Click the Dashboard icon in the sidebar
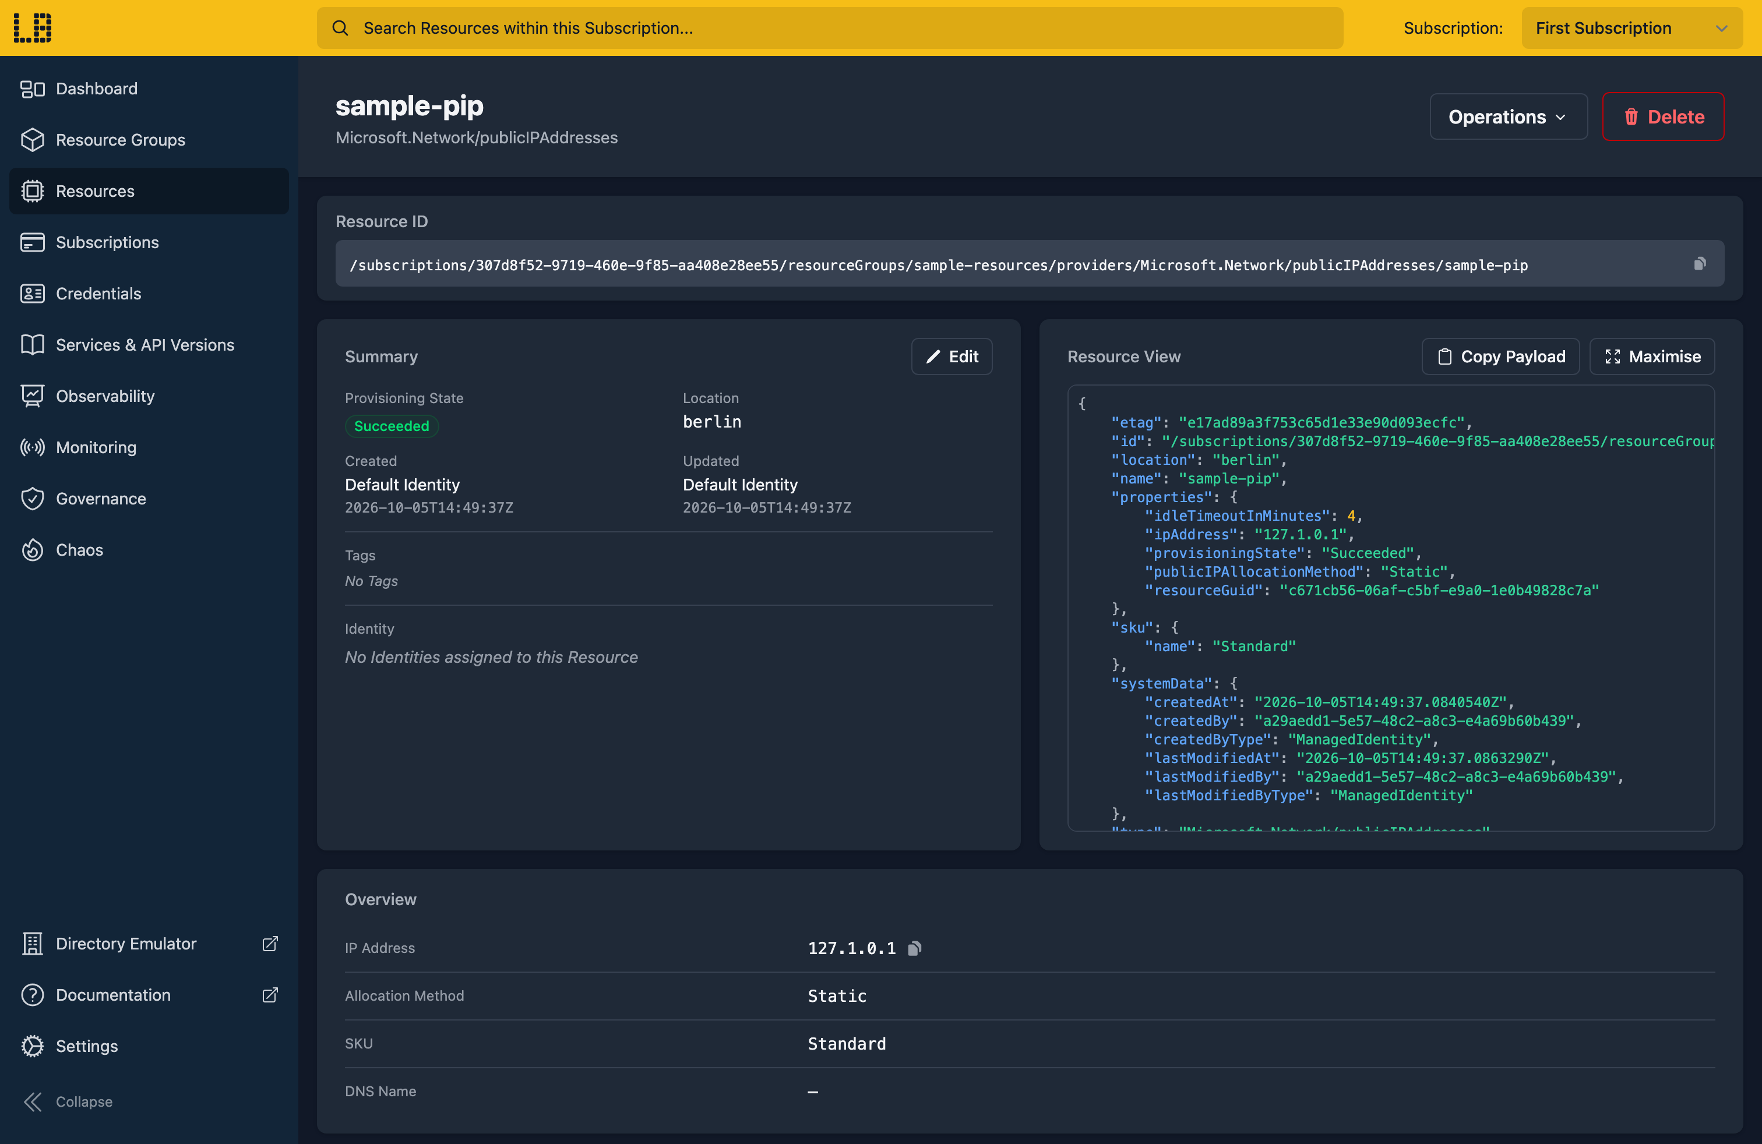Screen dimensions: 1762x1144 (33, 89)
